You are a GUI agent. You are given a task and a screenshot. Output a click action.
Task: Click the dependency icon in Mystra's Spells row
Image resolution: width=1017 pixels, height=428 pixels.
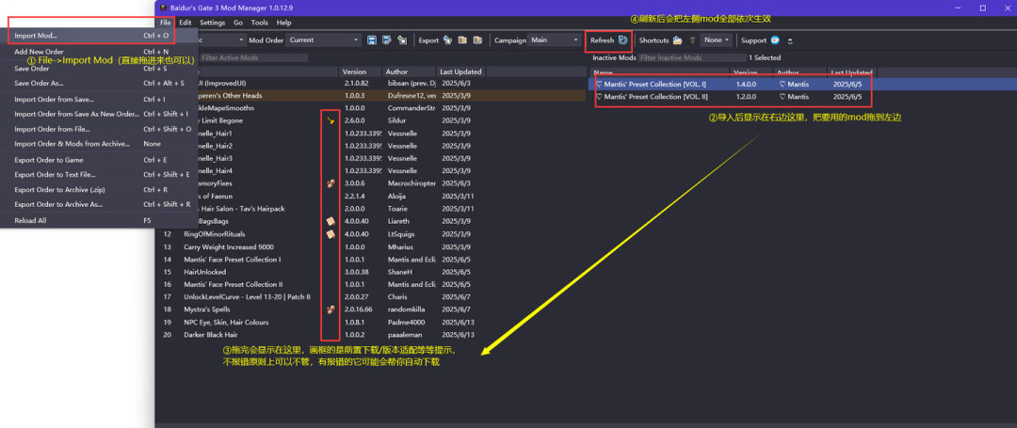(x=331, y=309)
